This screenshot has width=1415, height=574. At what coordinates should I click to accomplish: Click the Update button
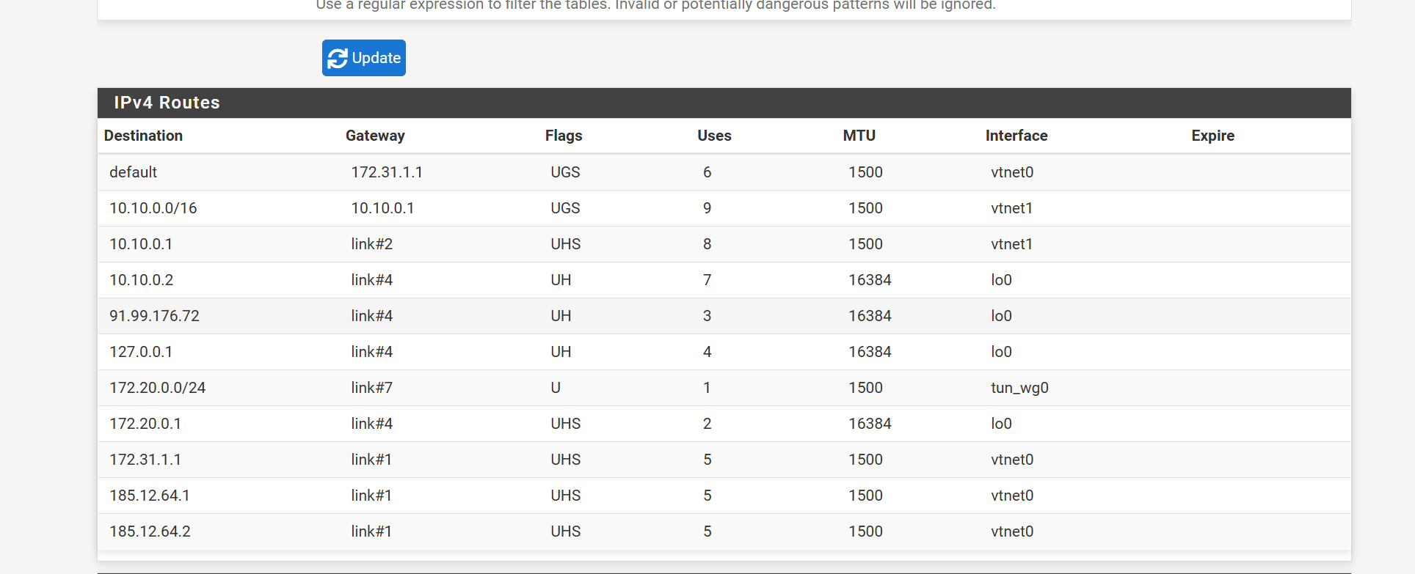[x=363, y=58]
